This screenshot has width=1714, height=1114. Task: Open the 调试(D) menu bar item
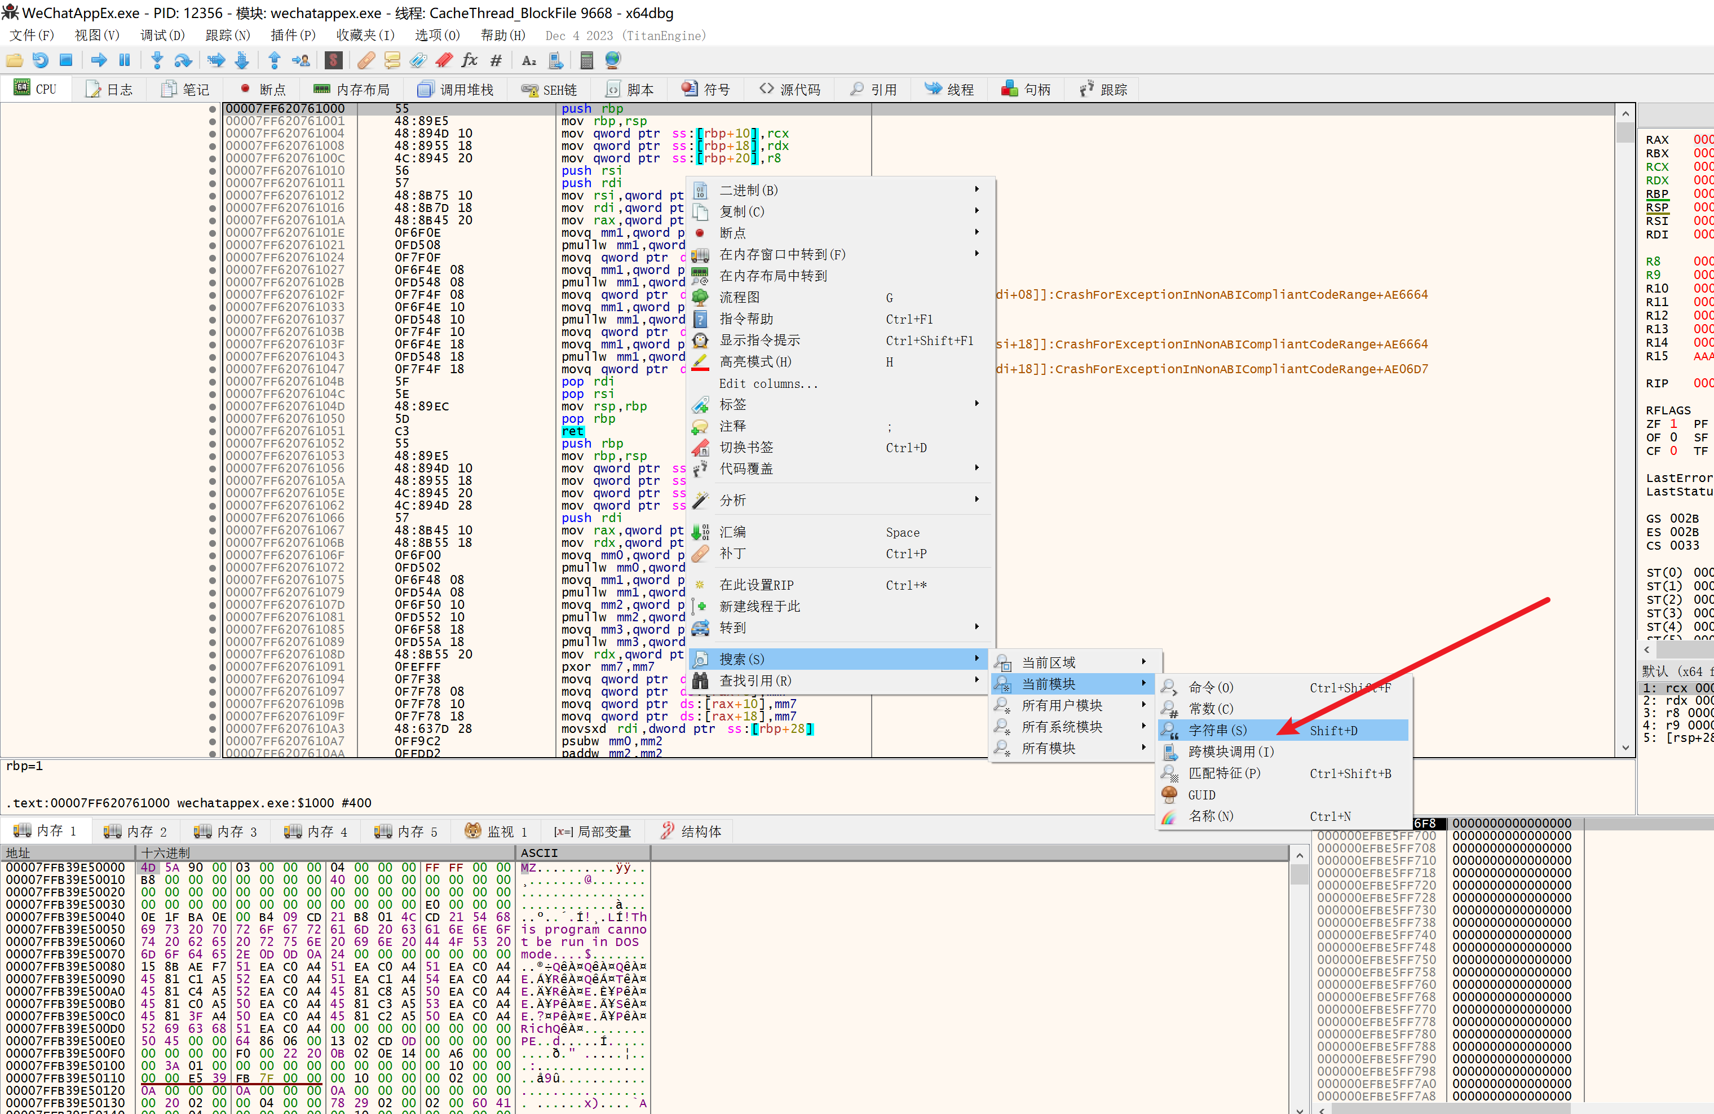(162, 36)
